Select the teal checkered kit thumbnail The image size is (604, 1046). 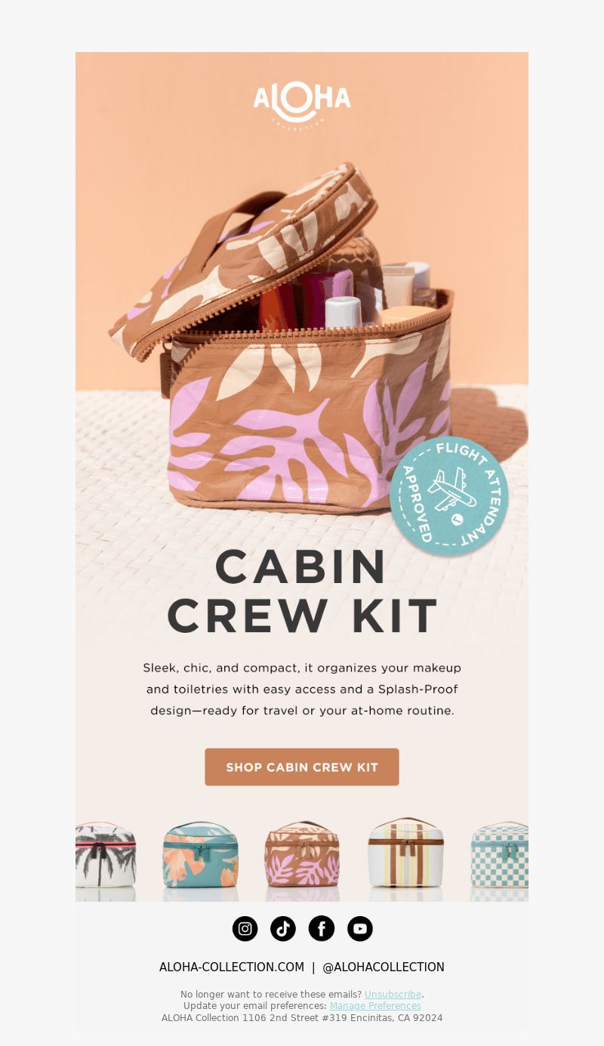499,855
